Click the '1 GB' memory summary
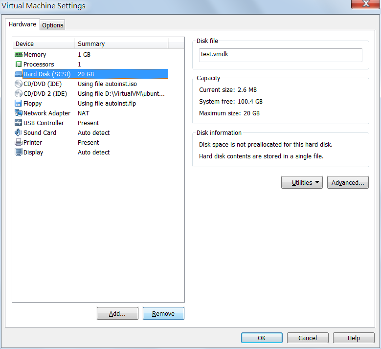 coord(84,55)
